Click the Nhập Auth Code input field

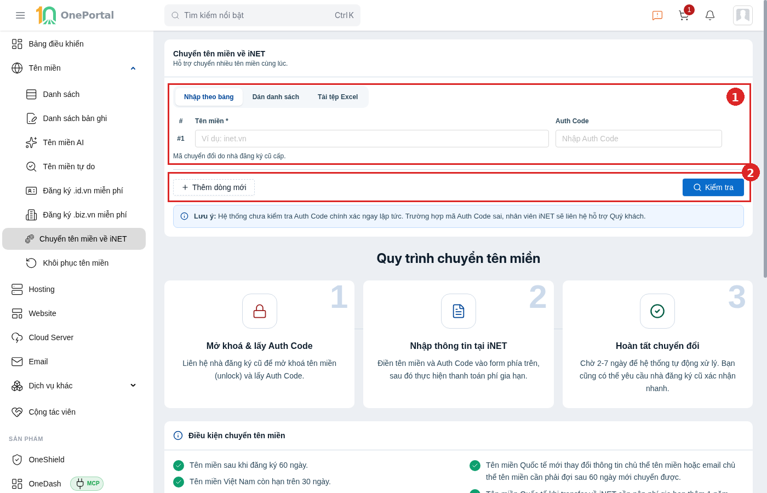(x=639, y=139)
